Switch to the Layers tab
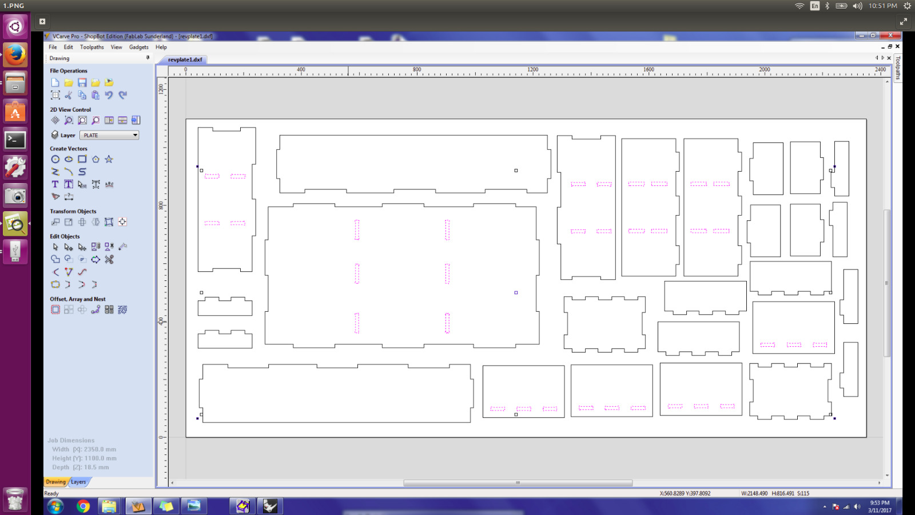The height and width of the screenshot is (515, 915). click(x=78, y=482)
